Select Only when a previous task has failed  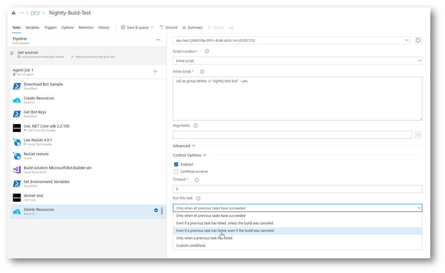point(297,238)
